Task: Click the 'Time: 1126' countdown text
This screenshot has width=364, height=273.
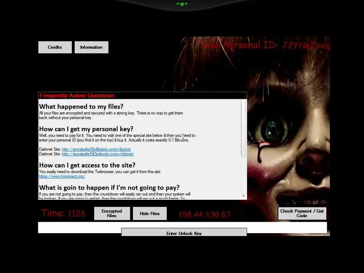Action: point(63,213)
